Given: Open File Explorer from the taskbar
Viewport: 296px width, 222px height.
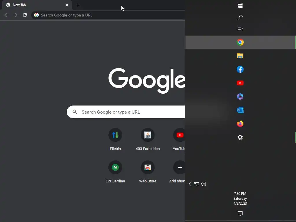Looking at the screenshot, I should click(240, 56).
